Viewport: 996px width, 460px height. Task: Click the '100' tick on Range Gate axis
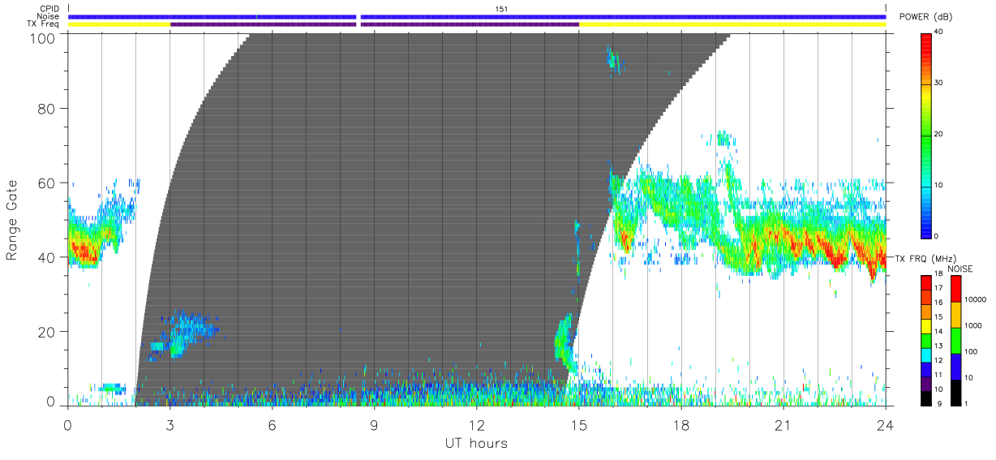pos(42,38)
